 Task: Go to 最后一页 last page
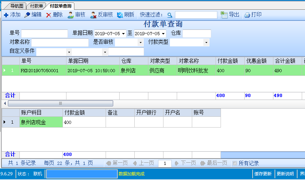[214, 163]
